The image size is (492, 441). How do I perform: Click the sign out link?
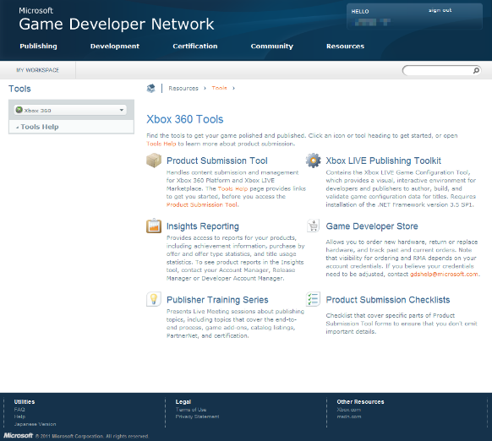click(x=440, y=10)
